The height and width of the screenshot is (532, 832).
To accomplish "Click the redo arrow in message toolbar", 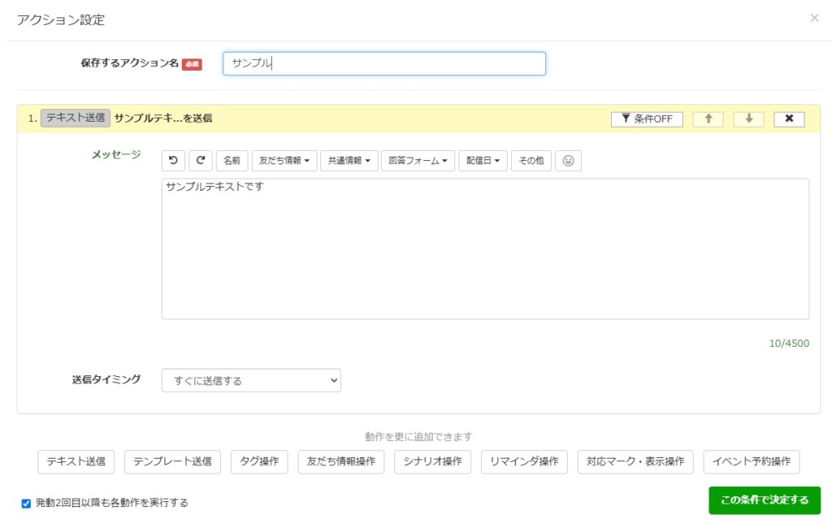I will pyautogui.click(x=201, y=161).
